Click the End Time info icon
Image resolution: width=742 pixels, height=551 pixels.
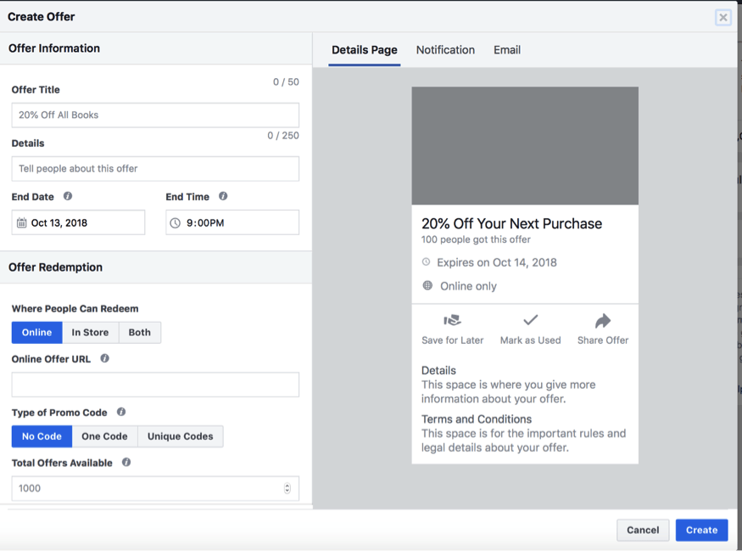(x=223, y=196)
